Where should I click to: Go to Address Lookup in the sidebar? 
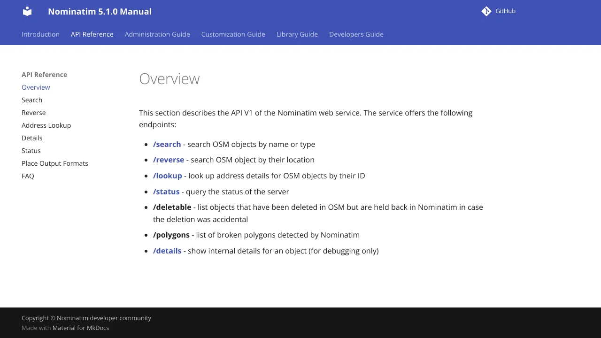46,125
